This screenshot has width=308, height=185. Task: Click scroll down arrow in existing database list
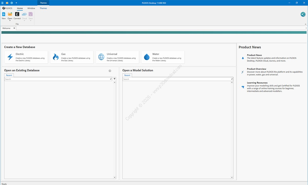[114, 177]
